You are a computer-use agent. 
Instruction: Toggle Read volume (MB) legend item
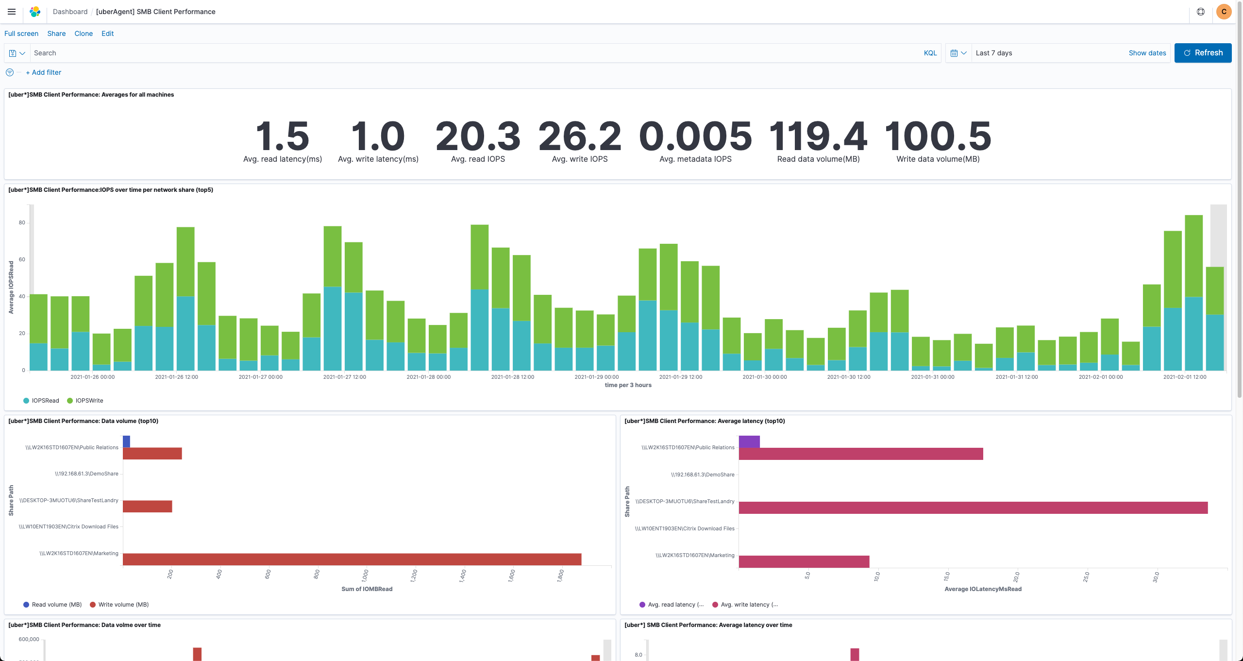[56, 605]
